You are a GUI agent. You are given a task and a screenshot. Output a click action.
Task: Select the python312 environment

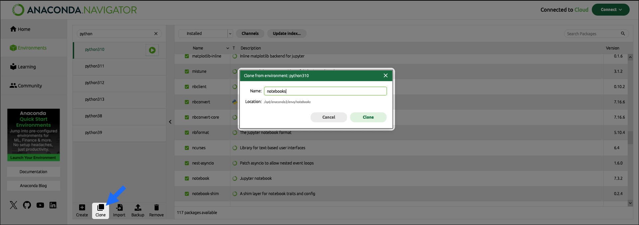[x=119, y=83]
